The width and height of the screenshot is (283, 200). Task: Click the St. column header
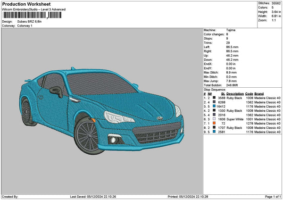pyautogui.click(x=223, y=93)
